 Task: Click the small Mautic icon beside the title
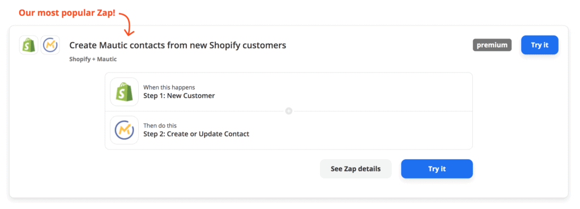coord(50,45)
